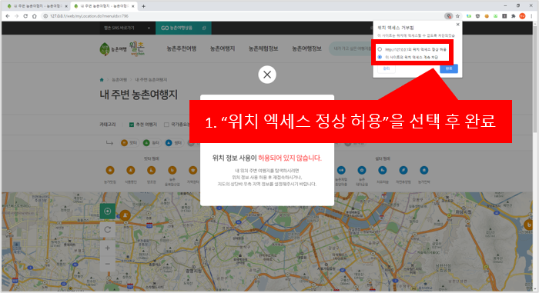Expand the 웰촌 SNS 바로가기 dropdown
Image resolution: width=539 pixels, height=293 pixels.
(127, 28)
